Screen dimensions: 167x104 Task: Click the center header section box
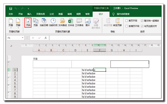91,64
